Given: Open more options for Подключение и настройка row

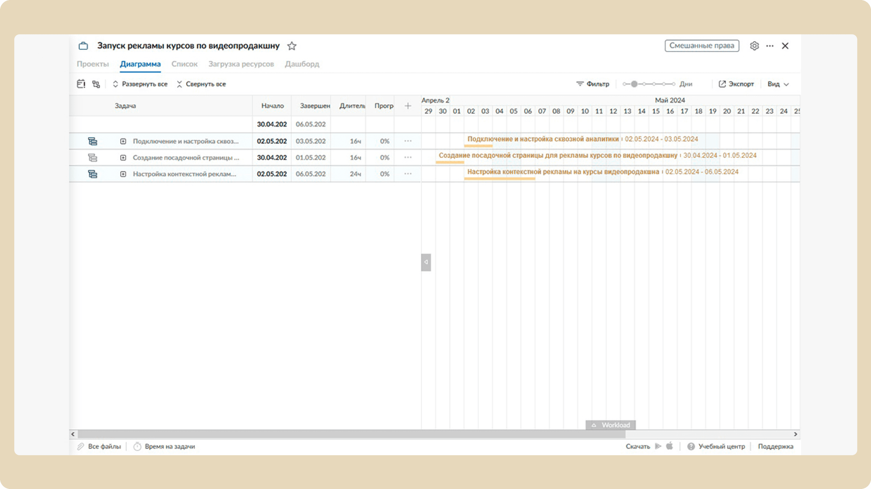Looking at the screenshot, I should click(x=408, y=141).
